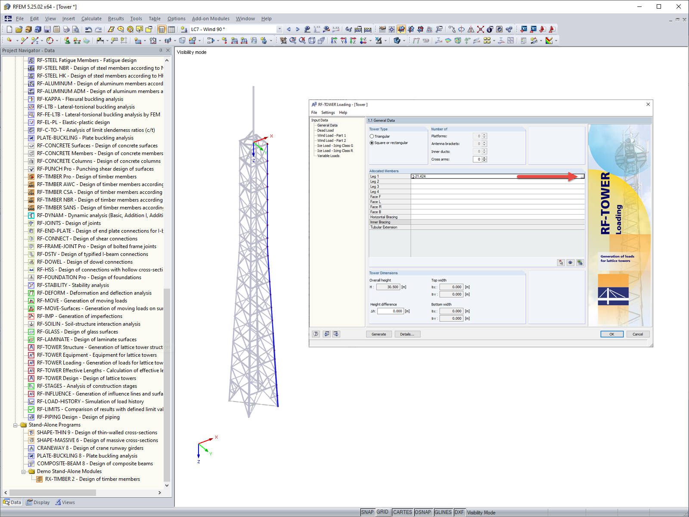Viewport: 689px width, 517px height.
Task: Open the Add-on Modules menu
Action: click(210, 19)
